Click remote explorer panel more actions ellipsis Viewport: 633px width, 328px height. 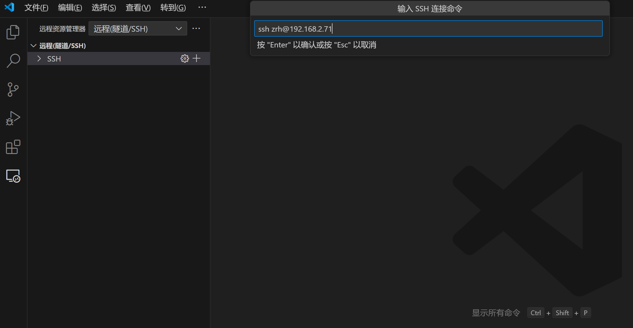pos(196,28)
